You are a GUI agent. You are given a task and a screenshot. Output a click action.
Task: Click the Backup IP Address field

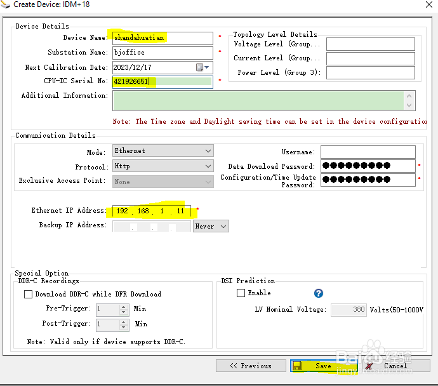coord(152,226)
